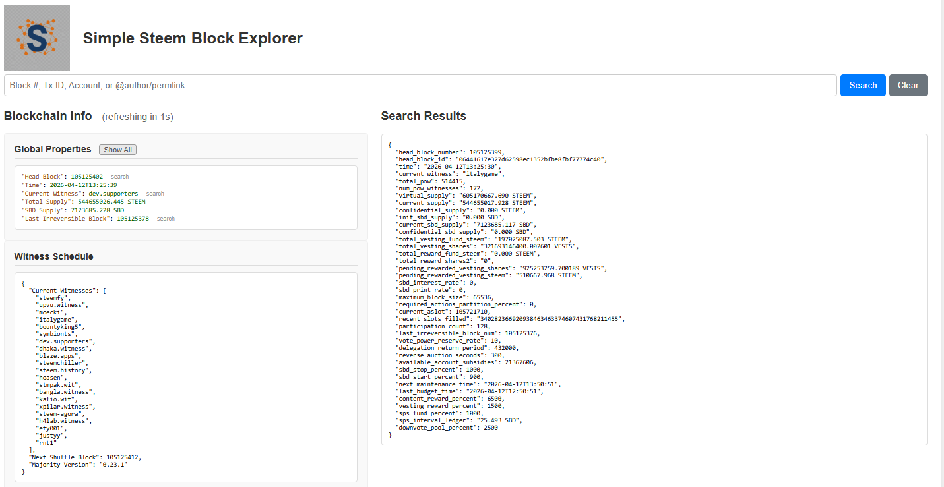
Task: Click the "num_pow_witnesses": 172 line
Action: tap(439, 188)
